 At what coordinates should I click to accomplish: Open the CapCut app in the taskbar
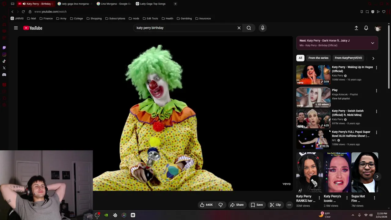point(133,215)
